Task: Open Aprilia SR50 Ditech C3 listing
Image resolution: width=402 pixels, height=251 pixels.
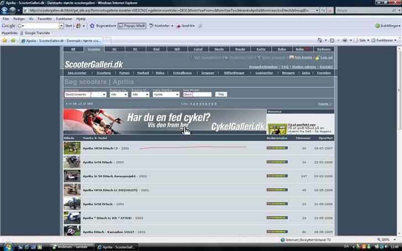Action: [x=101, y=148]
